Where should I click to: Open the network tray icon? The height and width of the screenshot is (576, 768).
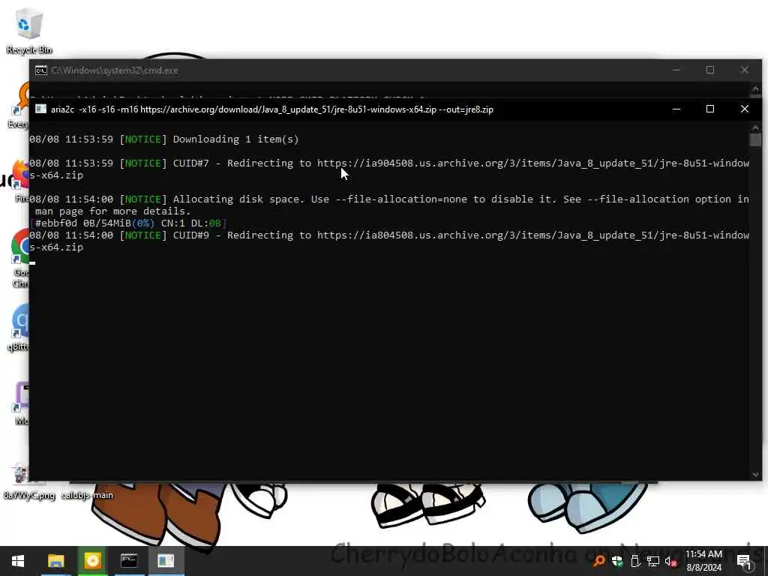pos(653,561)
